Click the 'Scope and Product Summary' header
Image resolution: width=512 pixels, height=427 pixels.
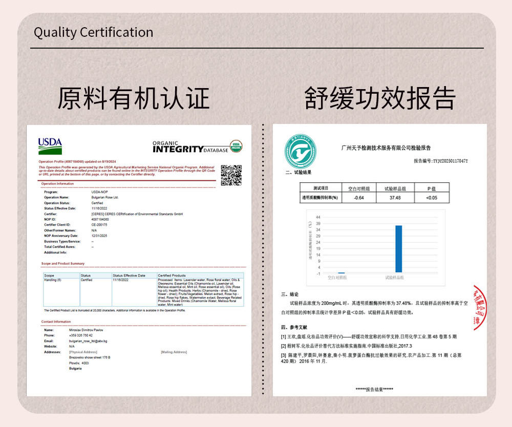[x=63, y=264]
